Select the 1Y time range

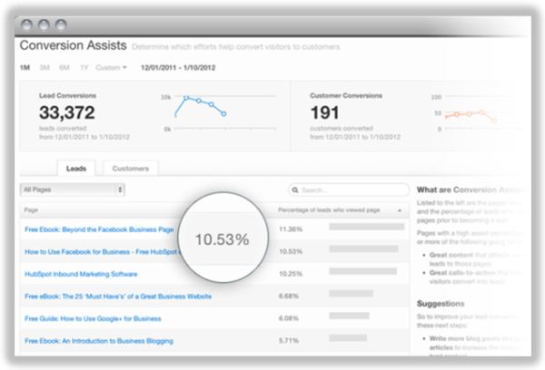pos(84,67)
